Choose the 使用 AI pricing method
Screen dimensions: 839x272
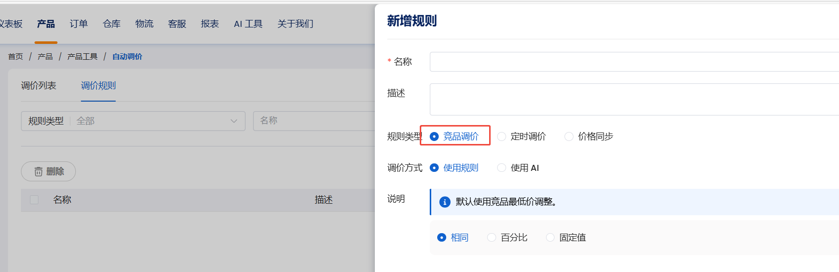pyautogui.click(x=502, y=168)
